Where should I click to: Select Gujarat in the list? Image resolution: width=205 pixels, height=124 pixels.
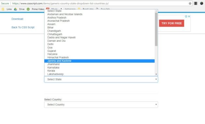click(99, 51)
